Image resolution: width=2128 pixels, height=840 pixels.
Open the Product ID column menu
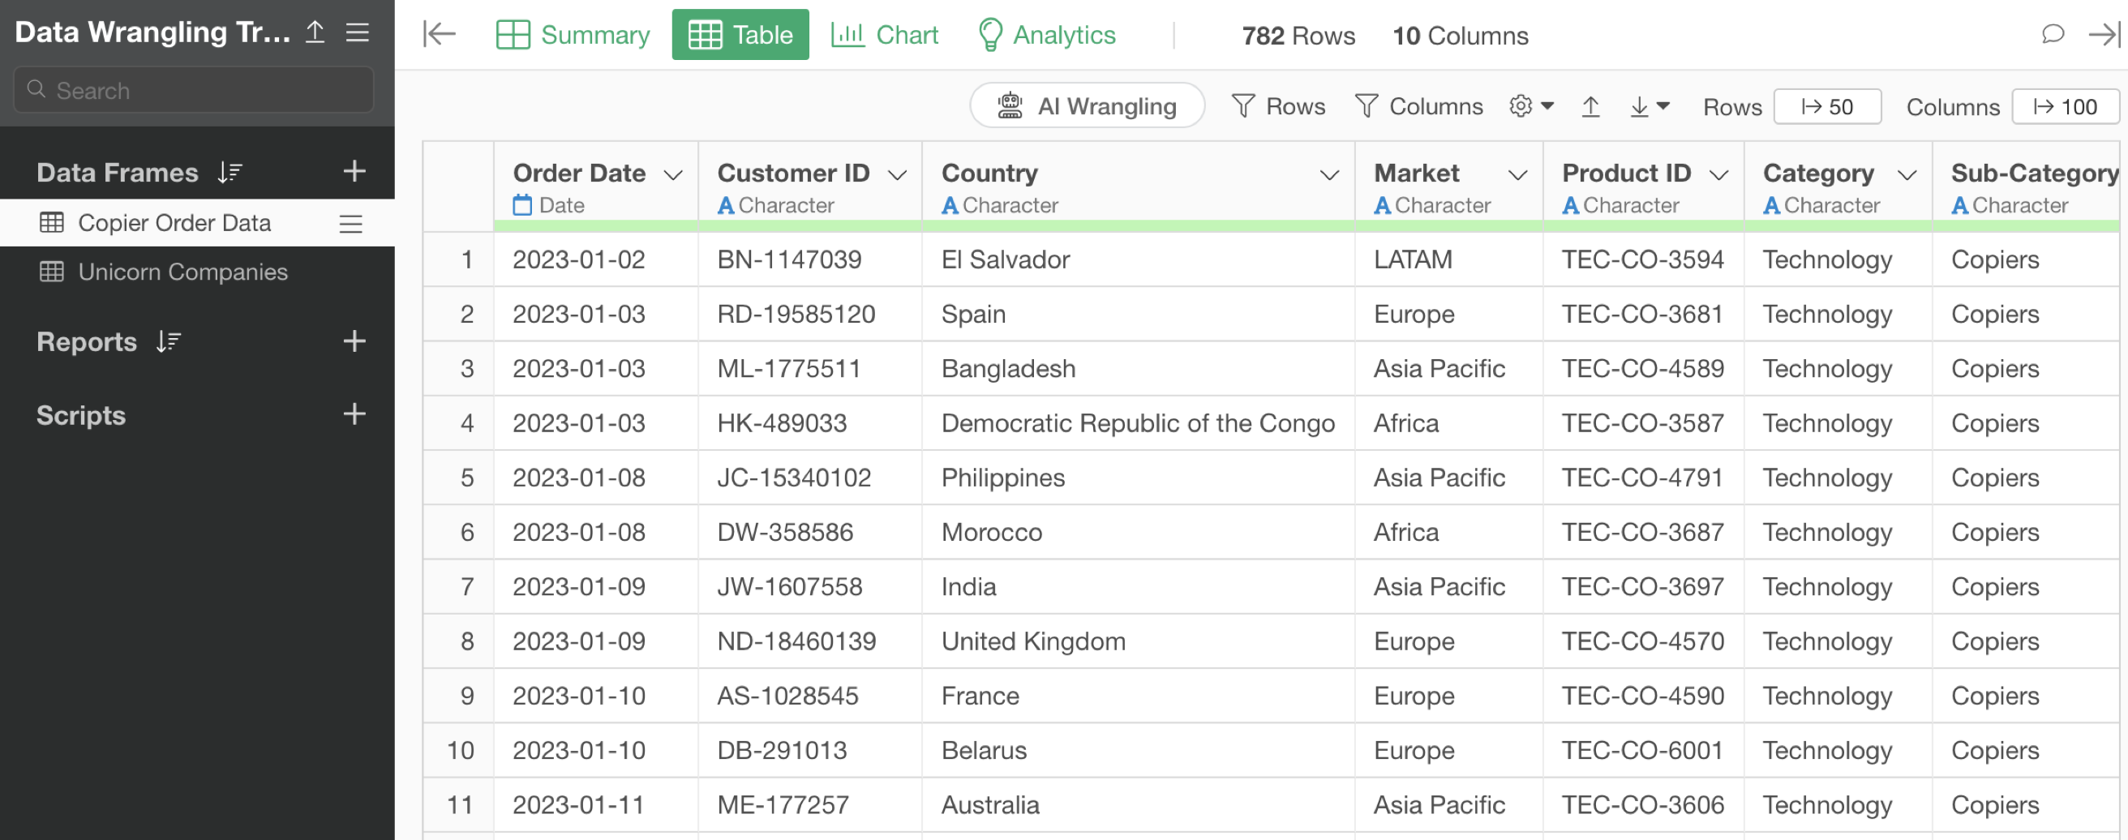click(x=1719, y=174)
